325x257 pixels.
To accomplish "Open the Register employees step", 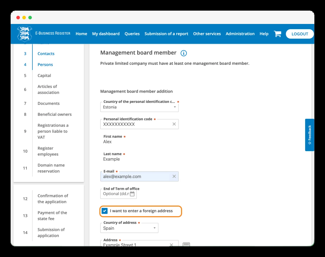I will coord(48,151).
